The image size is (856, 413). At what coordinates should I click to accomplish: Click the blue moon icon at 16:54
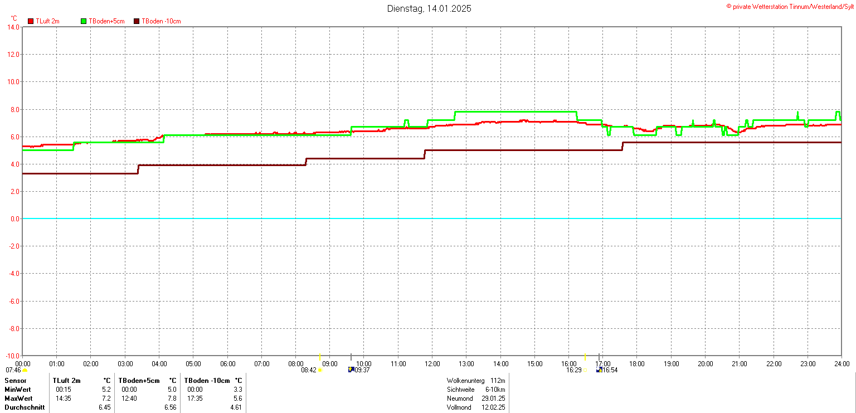click(599, 370)
